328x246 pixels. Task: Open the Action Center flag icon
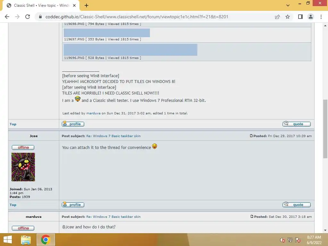[x=298, y=240]
